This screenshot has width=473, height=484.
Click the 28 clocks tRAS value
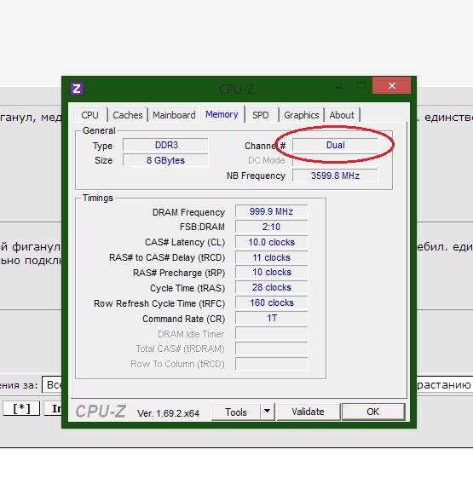click(x=271, y=287)
